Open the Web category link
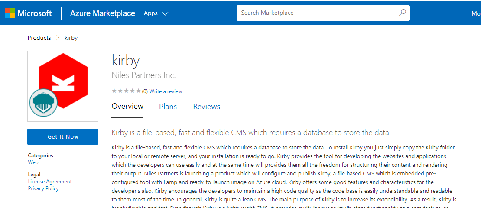The image size is (481, 208). pos(33,162)
